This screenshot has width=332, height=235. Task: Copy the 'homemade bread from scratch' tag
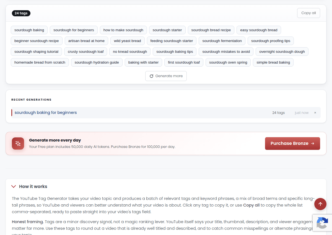40,62
